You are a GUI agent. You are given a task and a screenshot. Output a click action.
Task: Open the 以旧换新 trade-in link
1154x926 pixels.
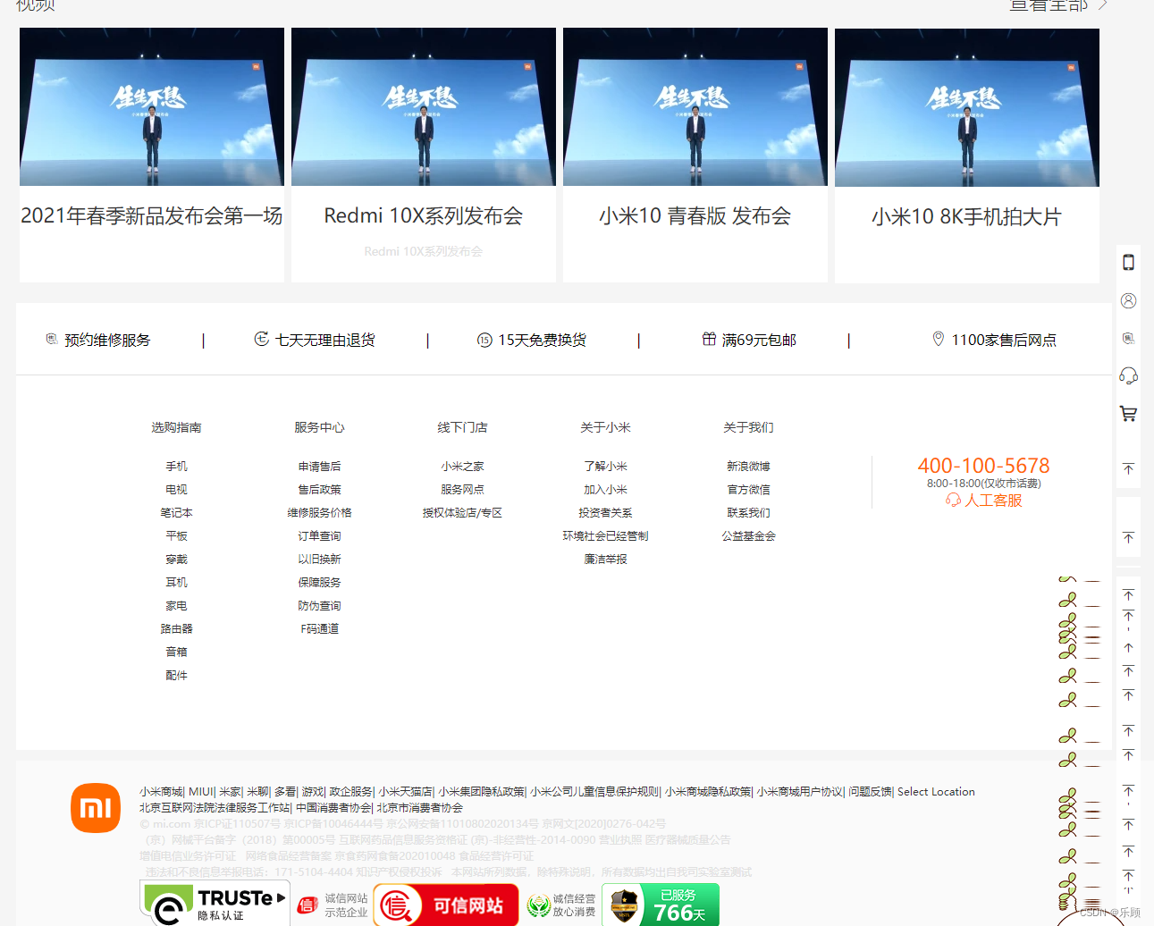pos(319,559)
